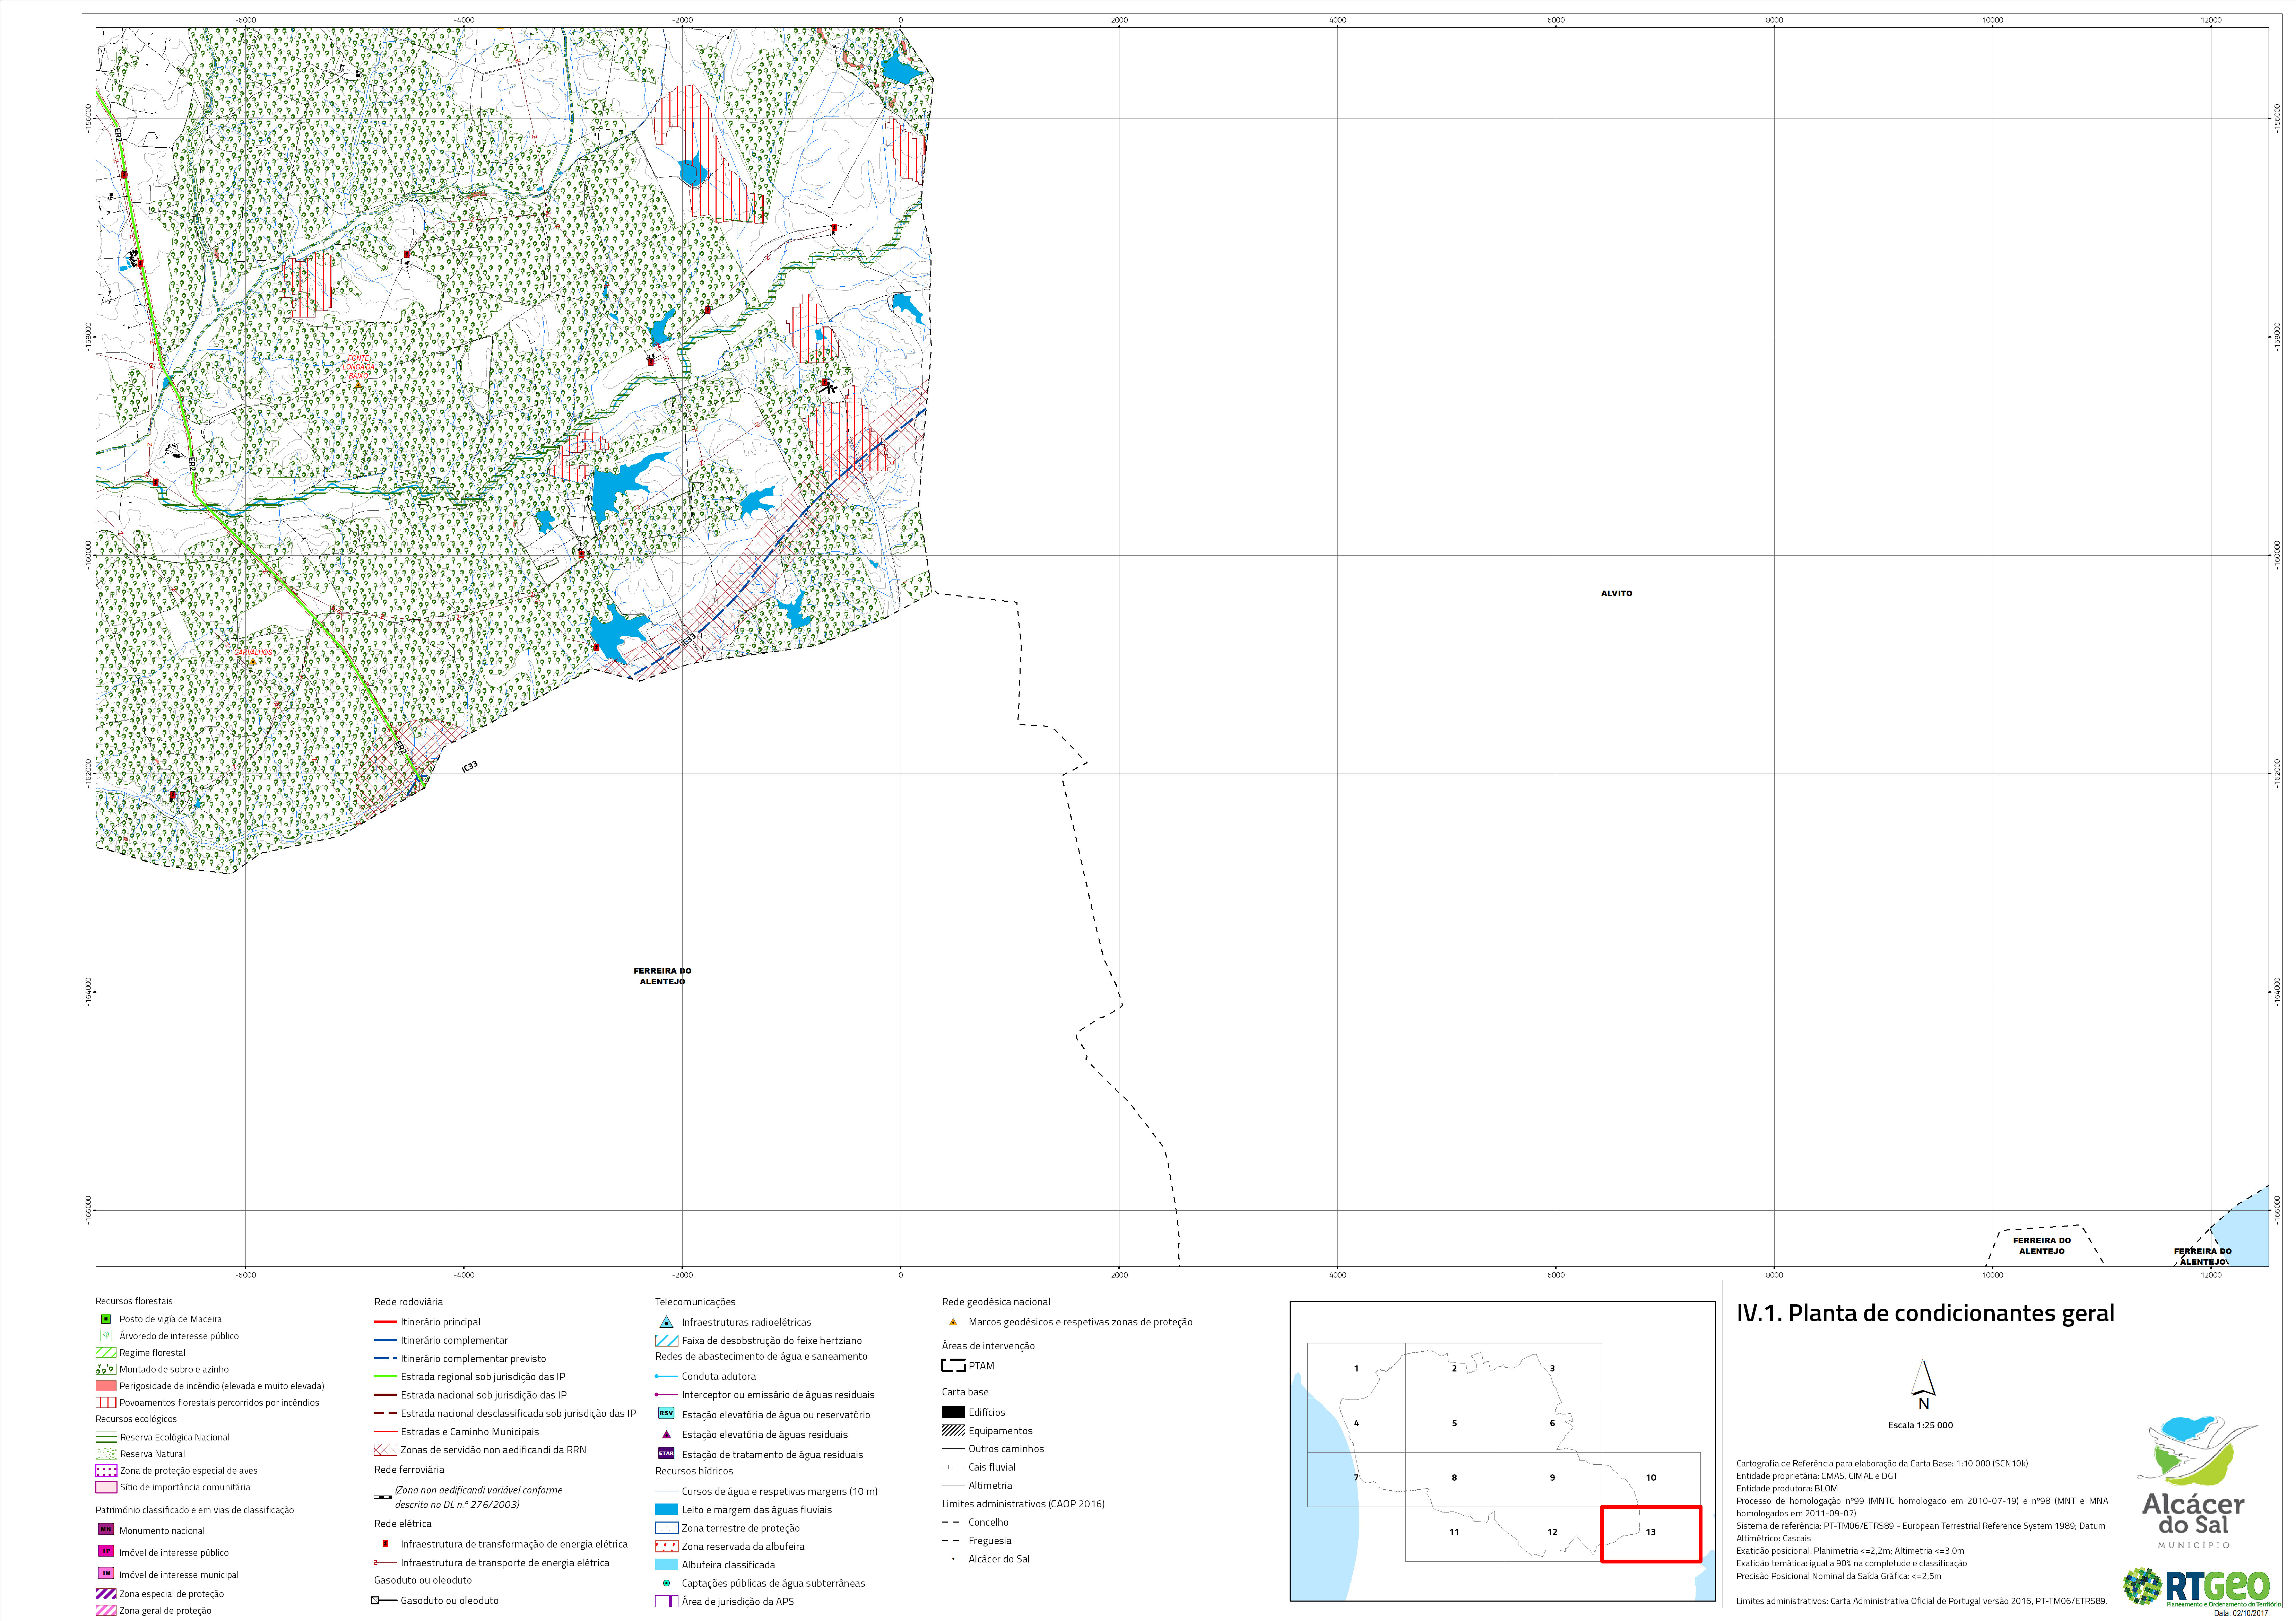
Task: Click the Infraestrutura de transporte de energia symbol
Action: tap(385, 1563)
